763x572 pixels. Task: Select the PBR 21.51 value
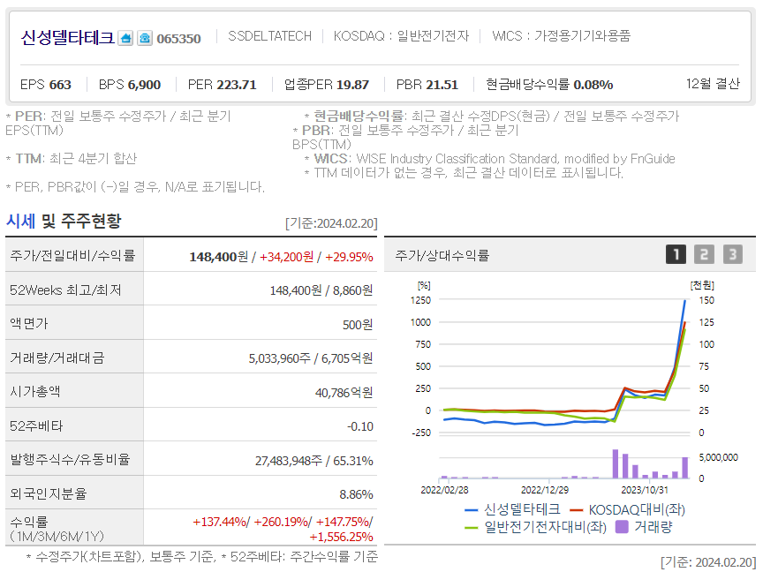tap(427, 85)
